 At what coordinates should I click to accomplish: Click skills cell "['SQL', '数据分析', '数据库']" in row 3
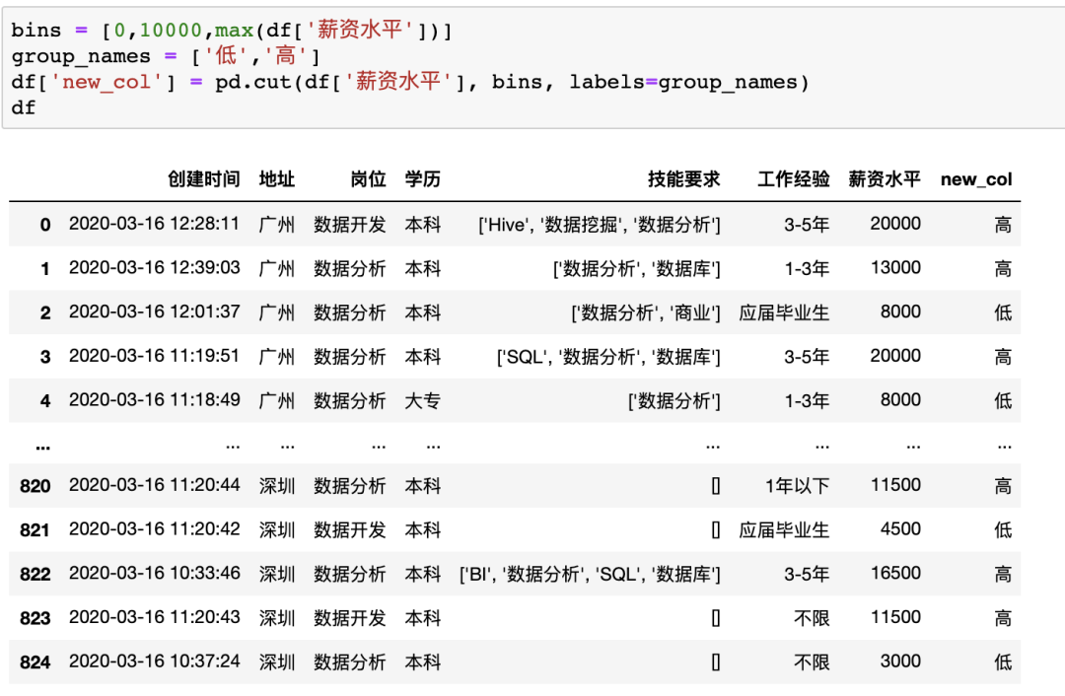[x=608, y=357]
